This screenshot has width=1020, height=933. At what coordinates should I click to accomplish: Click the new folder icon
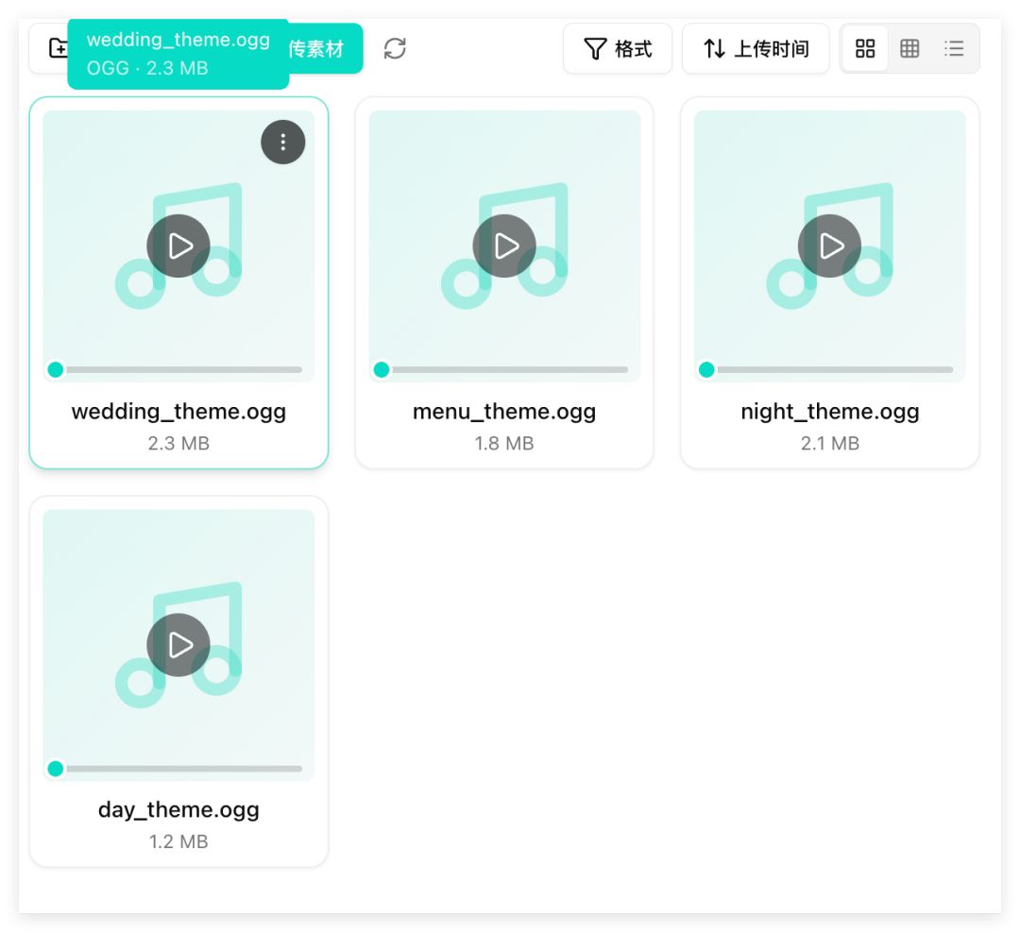click(x=58, y=48)
